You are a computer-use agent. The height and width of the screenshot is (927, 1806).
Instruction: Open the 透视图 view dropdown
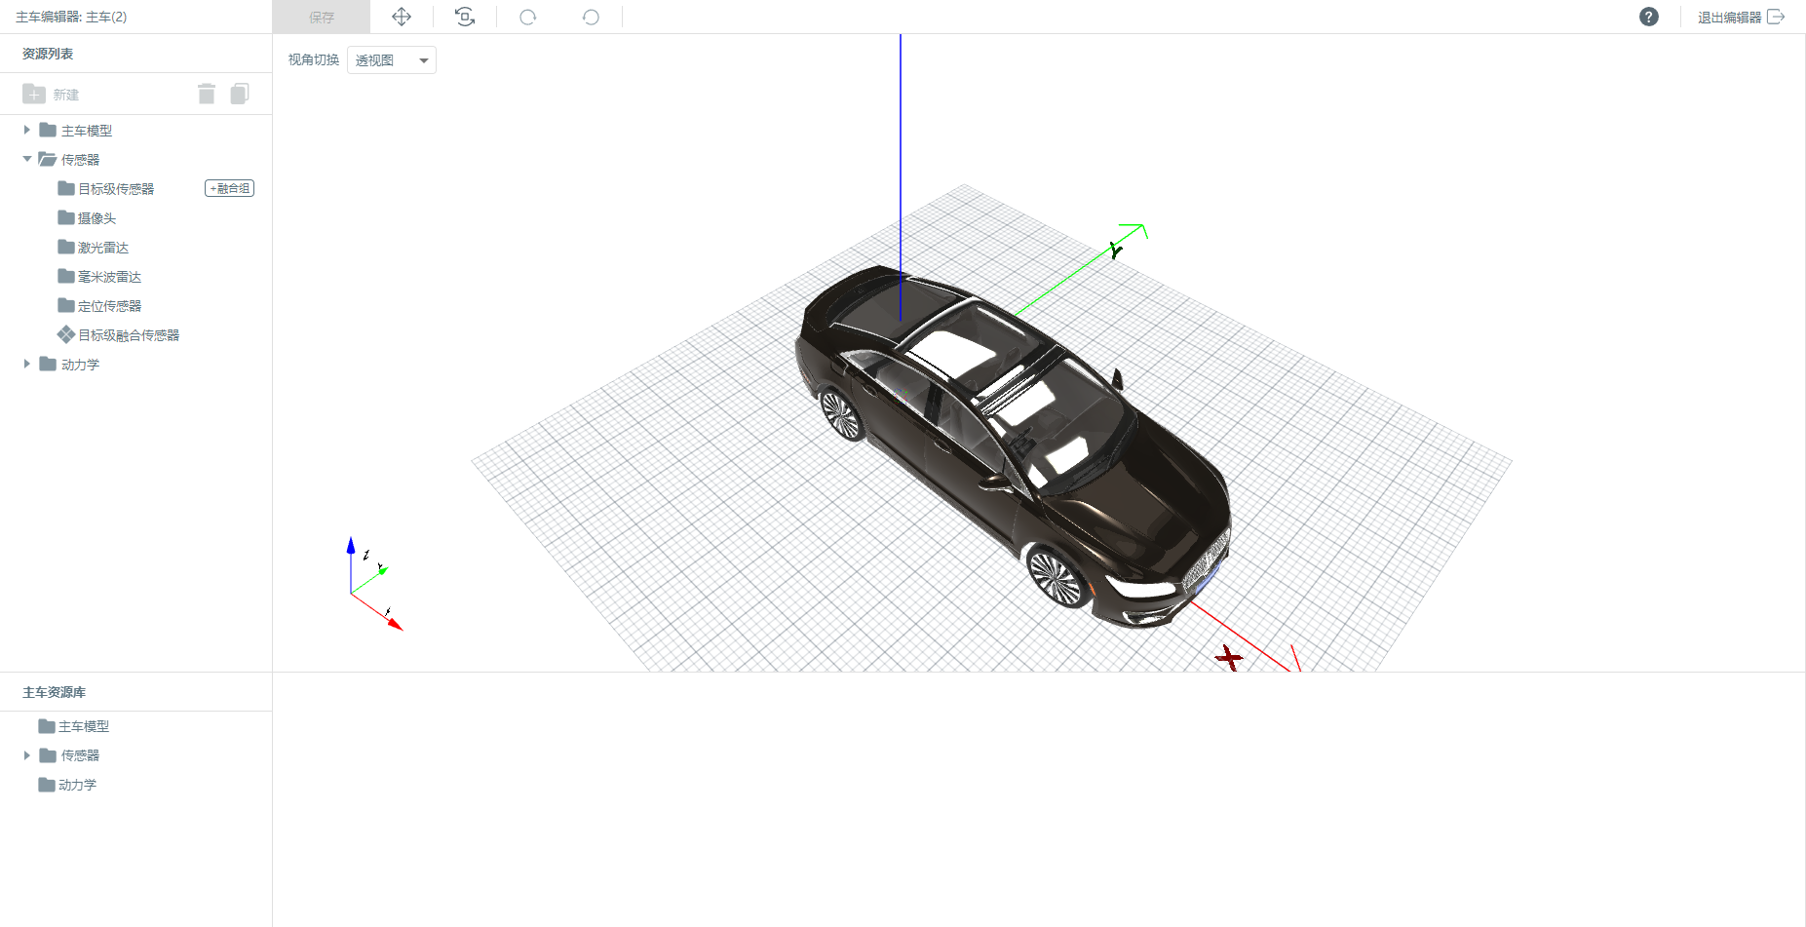[392, 60]
